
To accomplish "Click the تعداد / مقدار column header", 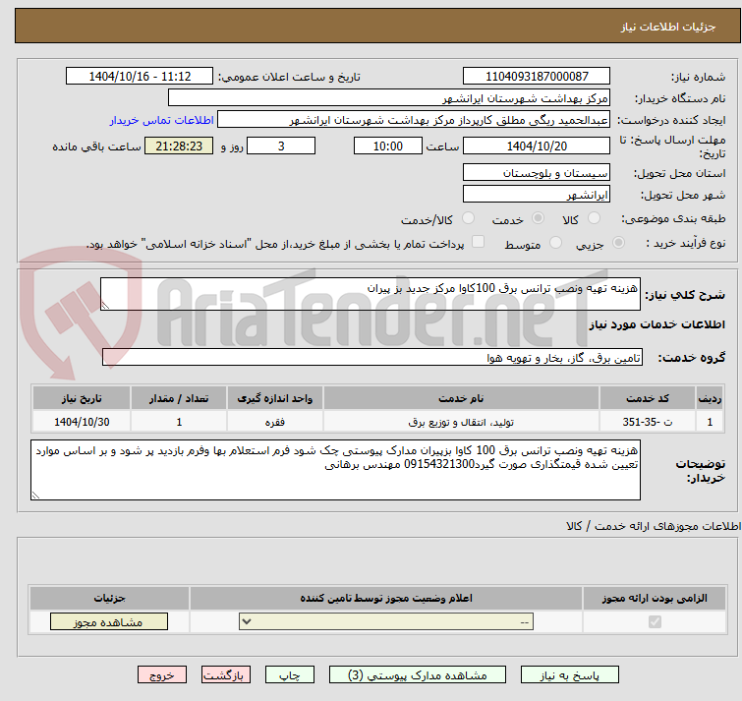I will tap(179, 398).
